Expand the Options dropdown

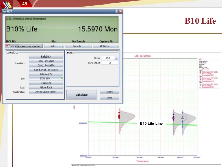(106, 46)
